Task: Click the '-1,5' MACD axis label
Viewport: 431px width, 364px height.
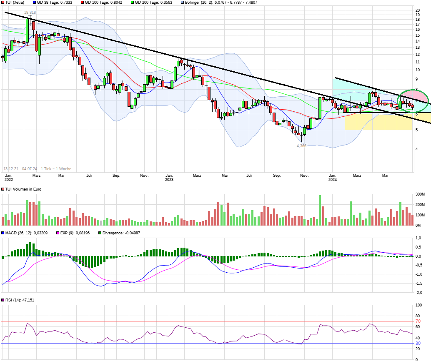Action: point(419,284)
